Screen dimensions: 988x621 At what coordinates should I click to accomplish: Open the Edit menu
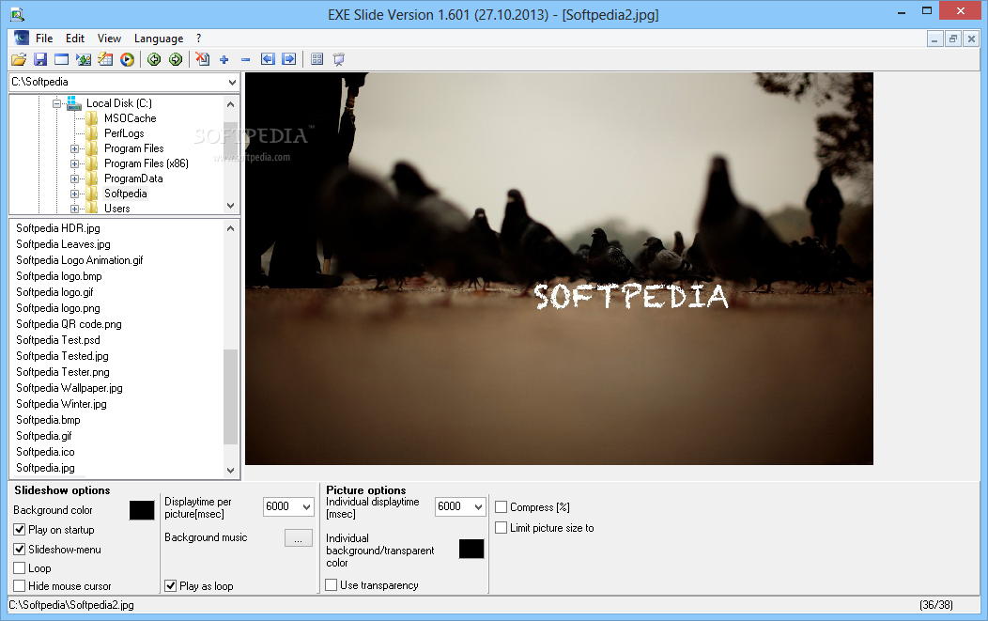(75, 39)
